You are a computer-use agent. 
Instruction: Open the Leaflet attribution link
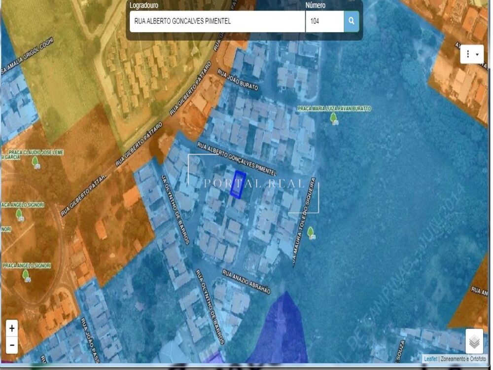pos(430,359)
